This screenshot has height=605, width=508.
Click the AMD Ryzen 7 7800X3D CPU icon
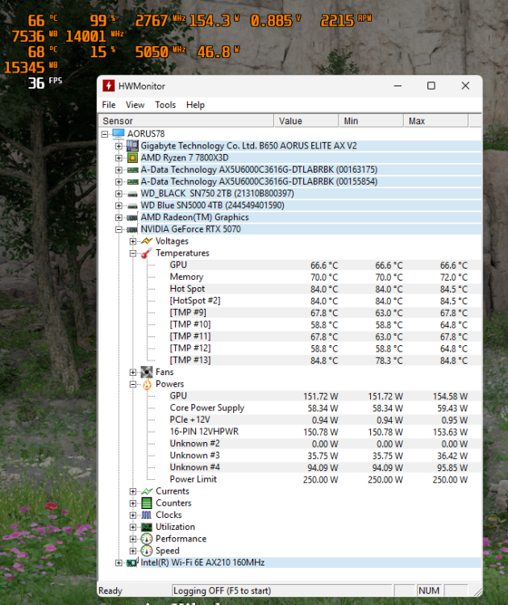click(132, 158)
